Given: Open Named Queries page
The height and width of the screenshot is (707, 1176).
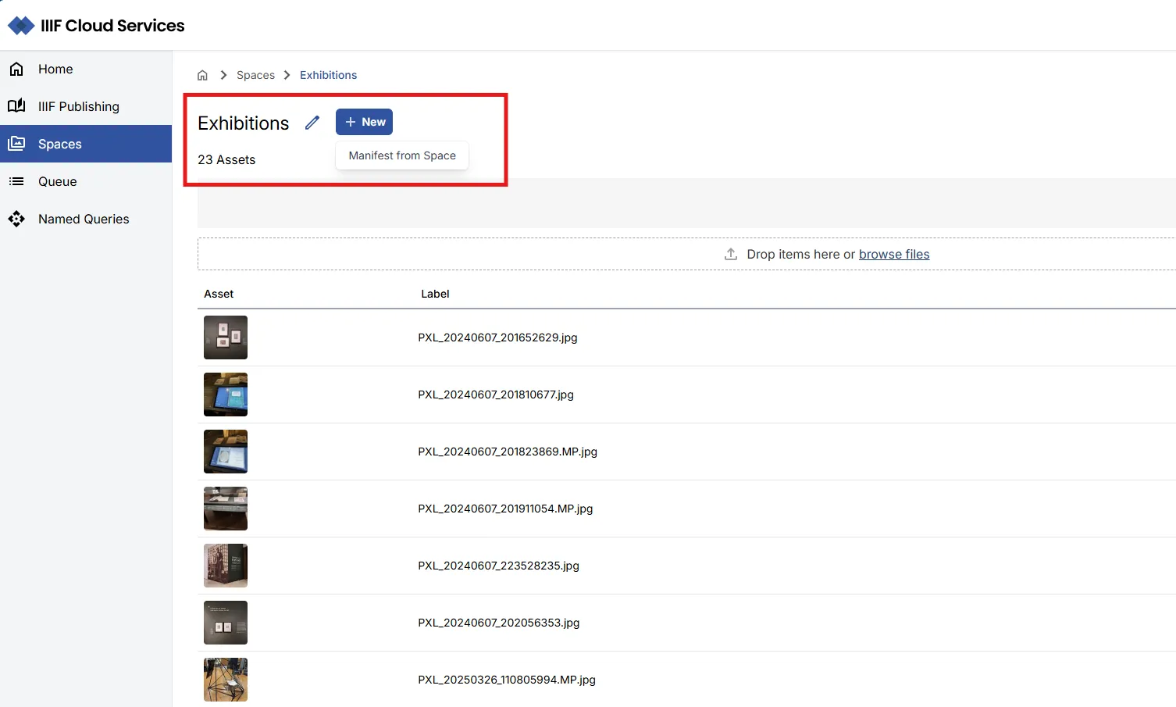Looking at the screenshot, I should click(86, 219).
